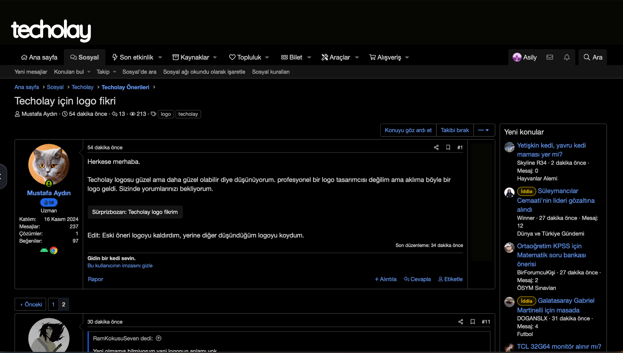The height and width of the screenshot is (353, 623).
Task: Hide this user's signature link
Action: [x=120, y=266]
